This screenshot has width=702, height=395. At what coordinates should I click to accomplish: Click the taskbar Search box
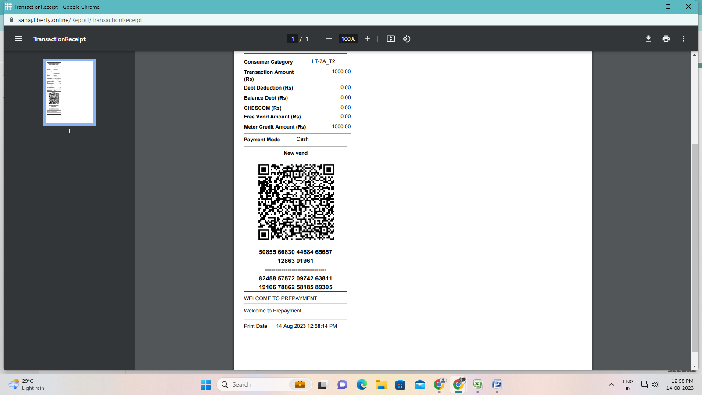(264, 384)
